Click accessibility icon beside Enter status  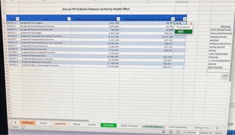point(23,127)
